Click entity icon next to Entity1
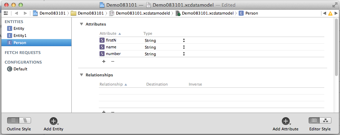 [x=9, y=36]
